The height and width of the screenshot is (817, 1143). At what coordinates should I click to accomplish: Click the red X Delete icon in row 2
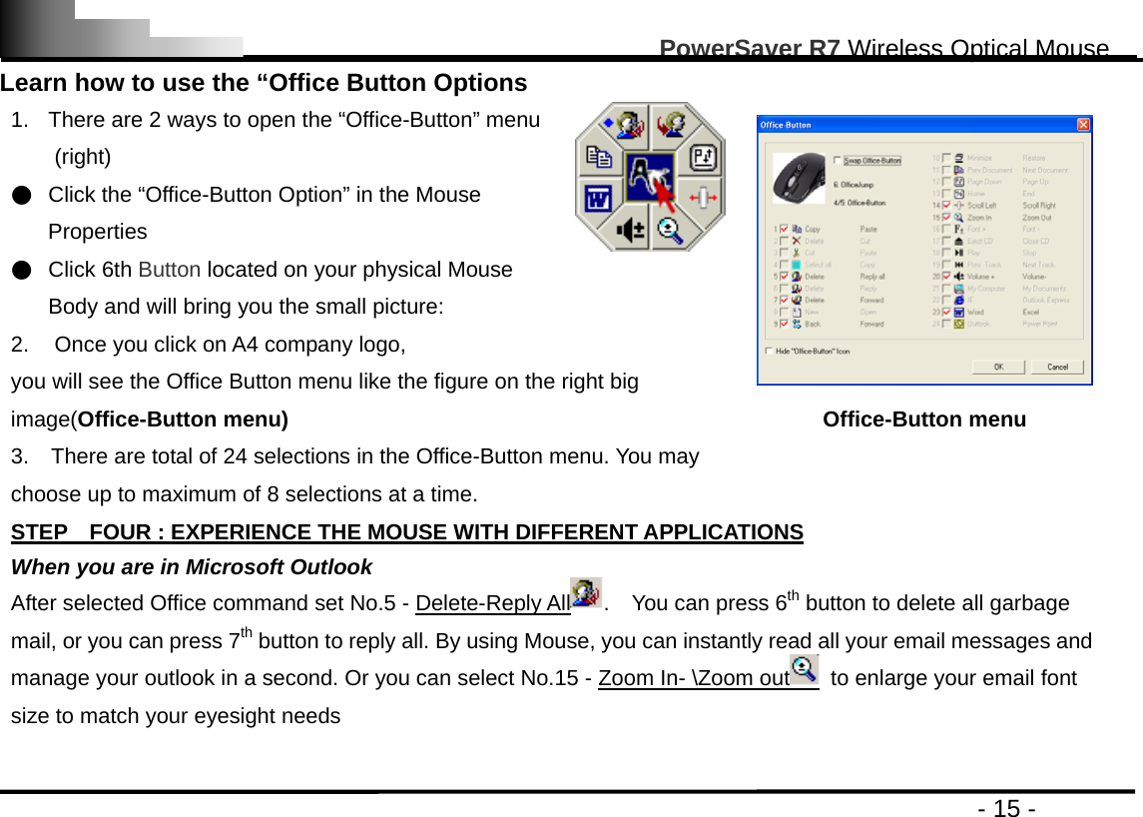coord(797,241)
